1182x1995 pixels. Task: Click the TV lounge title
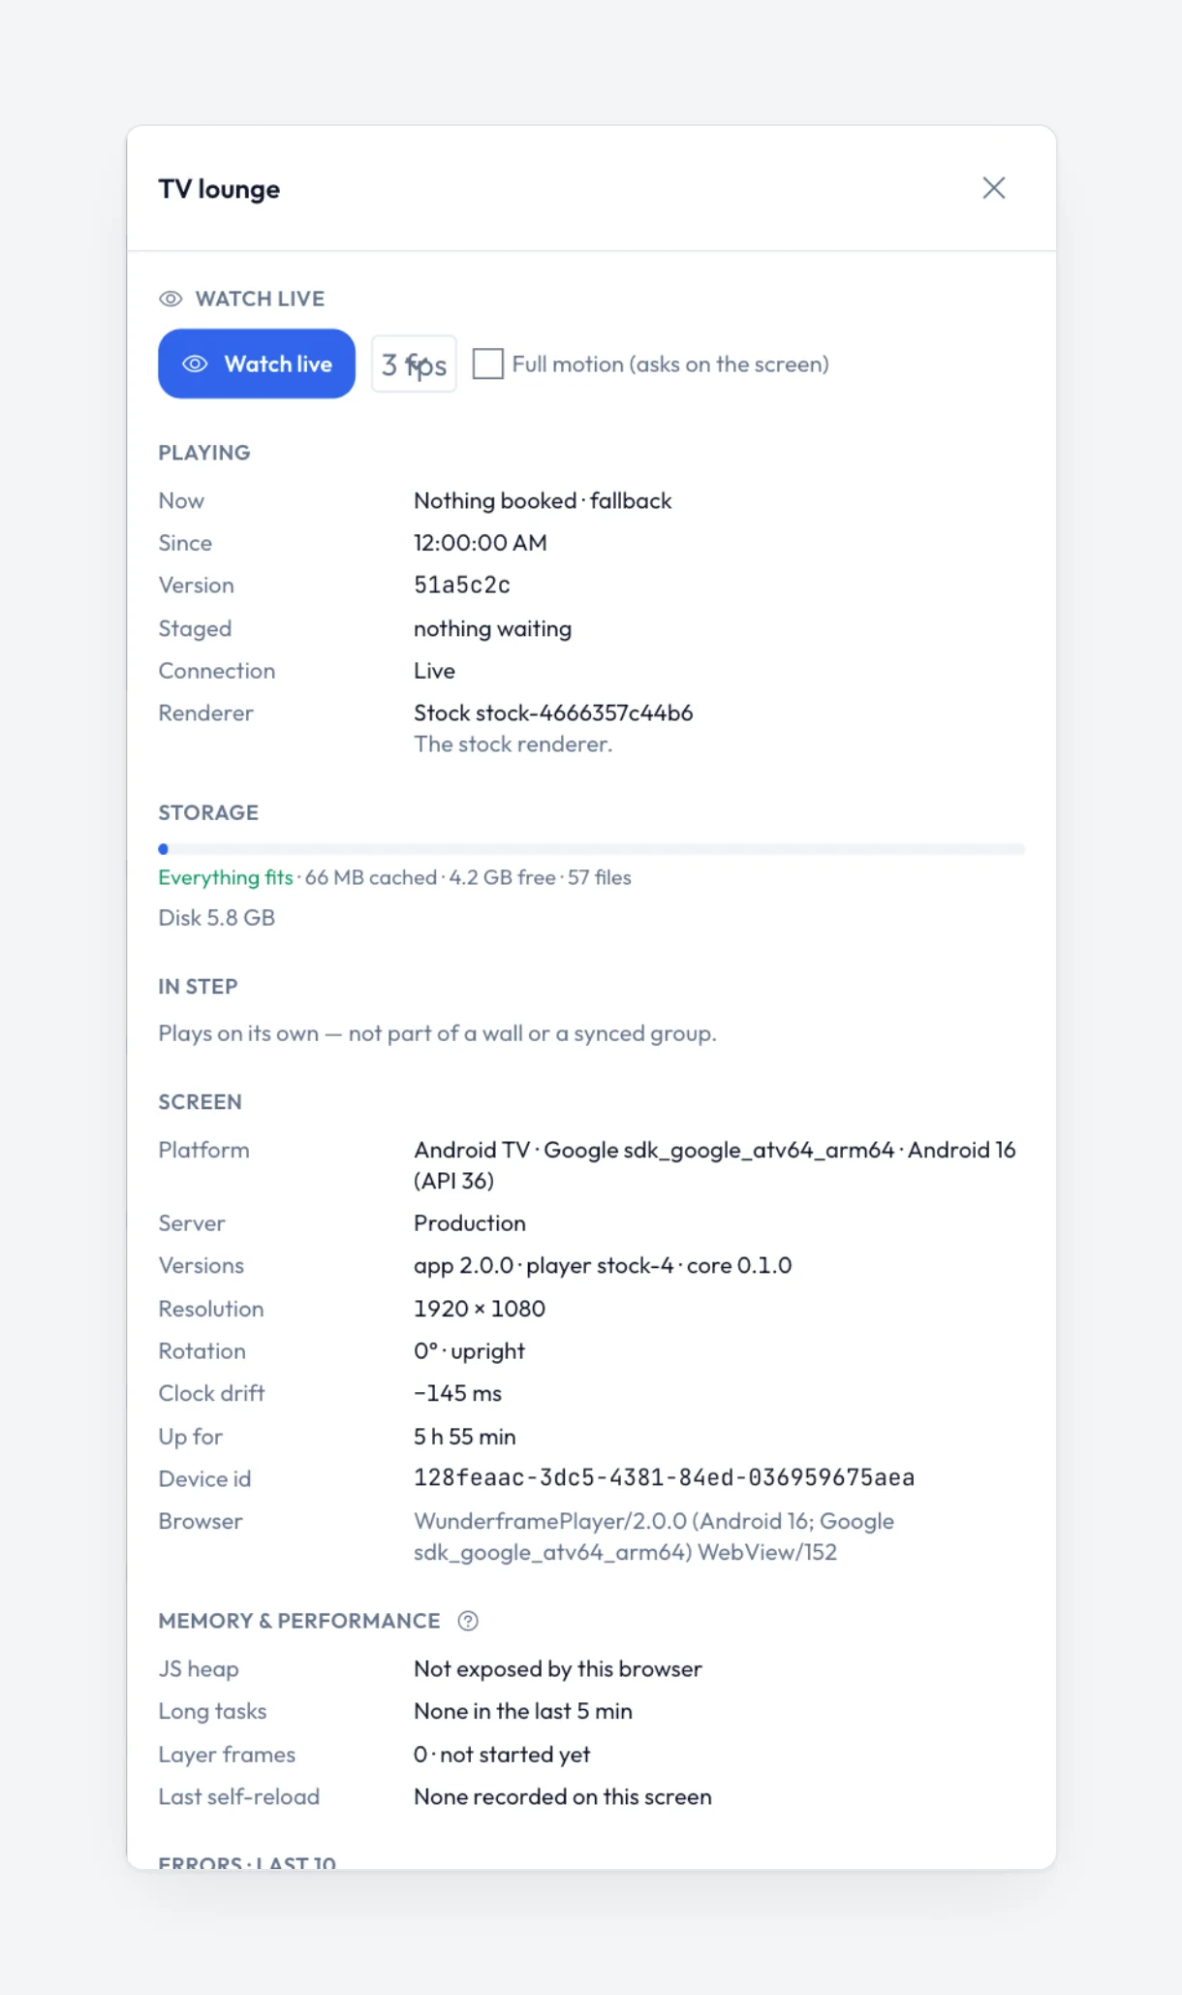pos(220,189)
